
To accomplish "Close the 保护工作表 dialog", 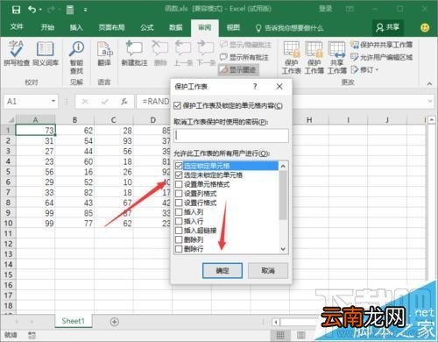I will pyautogui.click(x=279, y=87).
